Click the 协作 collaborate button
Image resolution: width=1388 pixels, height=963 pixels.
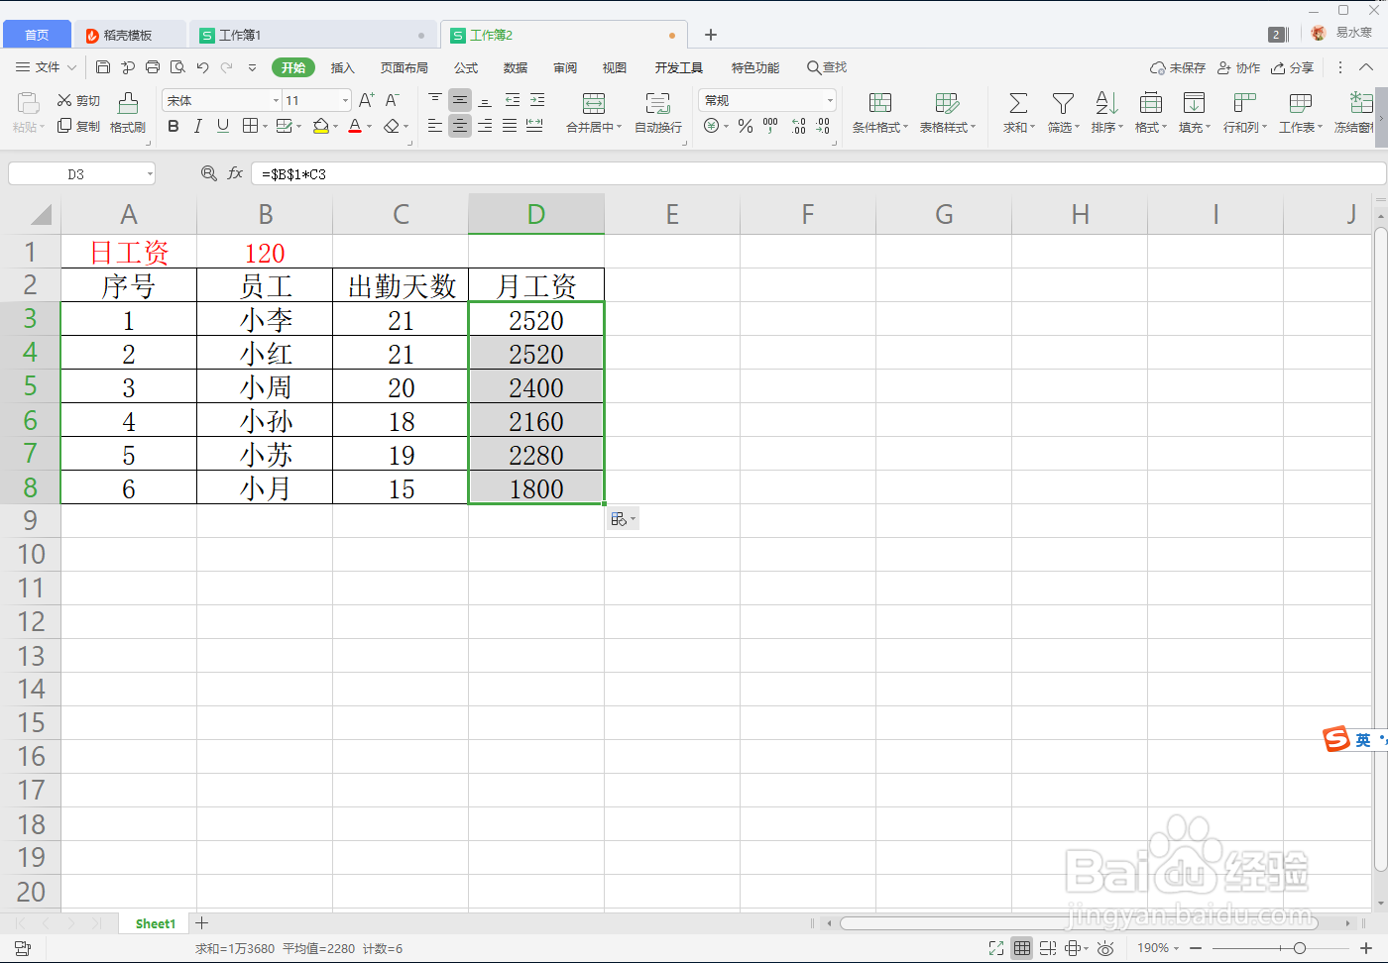tap(1238, 67)
